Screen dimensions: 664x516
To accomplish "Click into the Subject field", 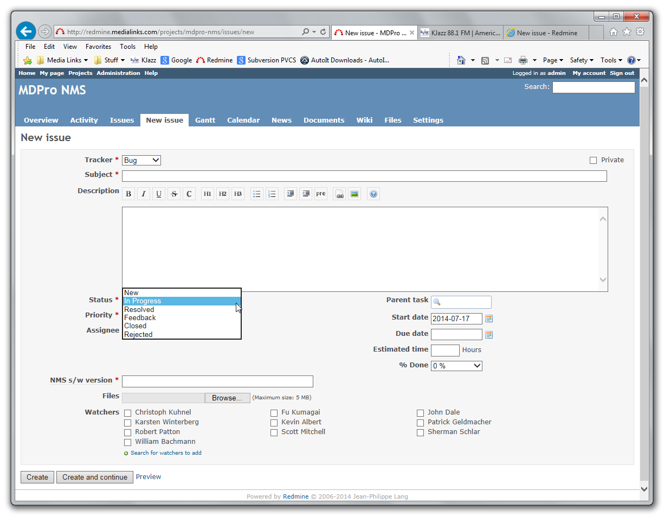I will point(364,176).
